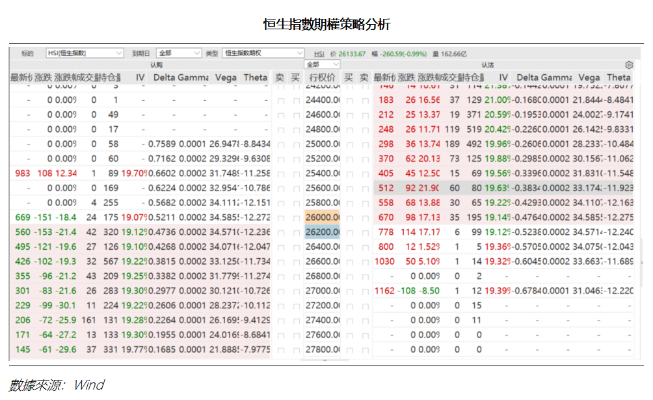Expand the 标的 HSI[恒生指数] dropdown

pyautogui.click(x=85, y=53)
